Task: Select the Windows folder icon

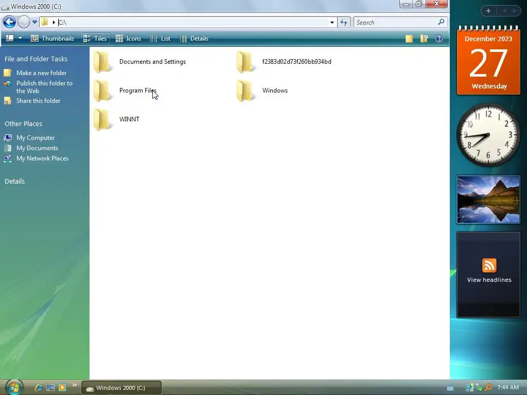Action: click(245, 91)
